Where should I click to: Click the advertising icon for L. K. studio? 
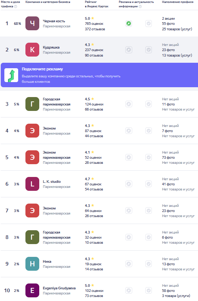coord(129,184)
